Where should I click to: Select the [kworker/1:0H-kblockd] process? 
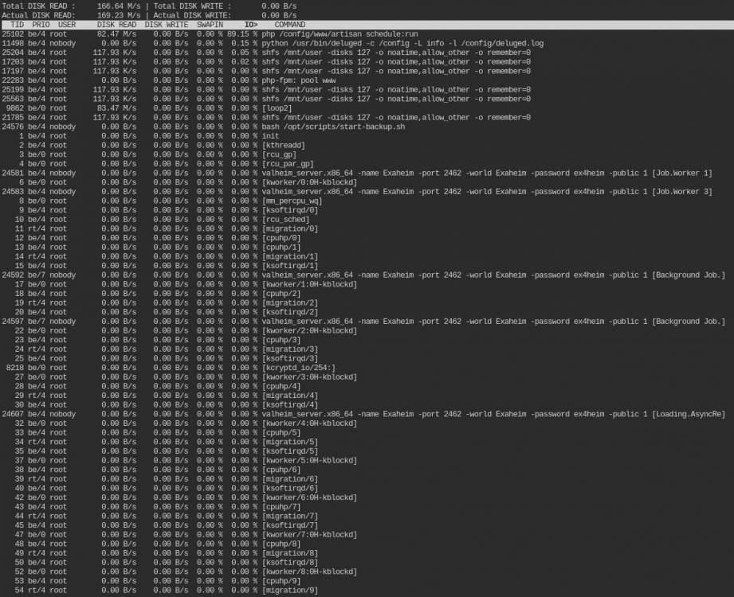point(309,284)
